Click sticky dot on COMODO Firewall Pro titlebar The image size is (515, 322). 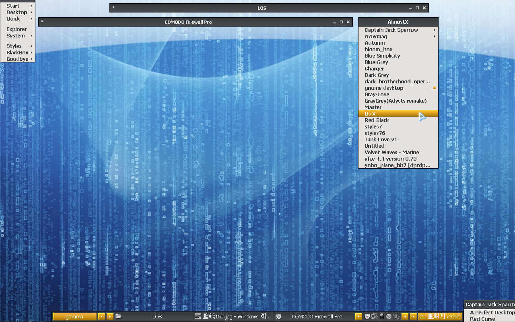(x=42, y=22)
